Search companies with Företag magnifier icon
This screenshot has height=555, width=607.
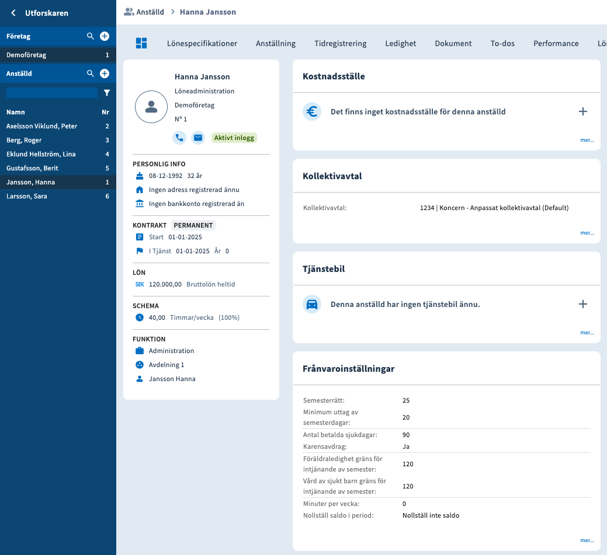(91, 36)
